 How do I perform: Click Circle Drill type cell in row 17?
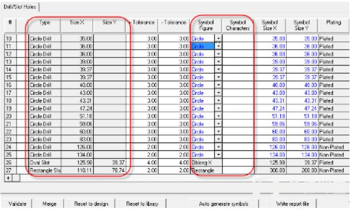(44, 93)
